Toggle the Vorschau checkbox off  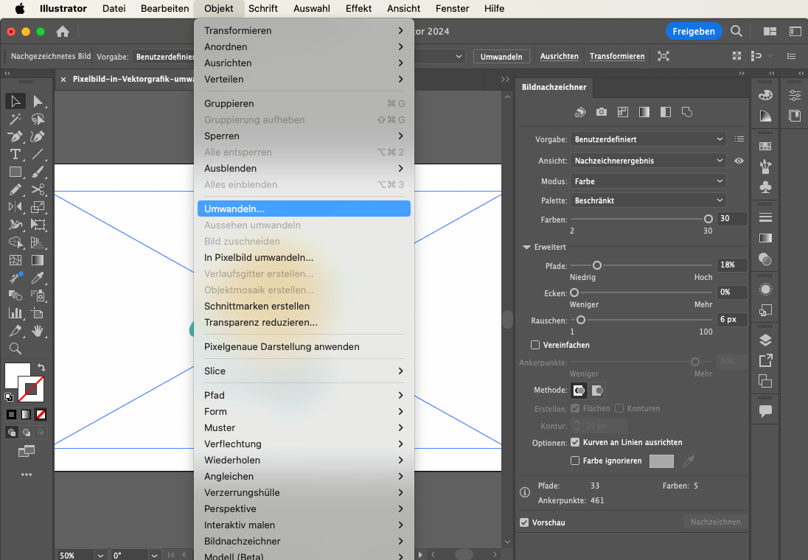click(525, 522)
